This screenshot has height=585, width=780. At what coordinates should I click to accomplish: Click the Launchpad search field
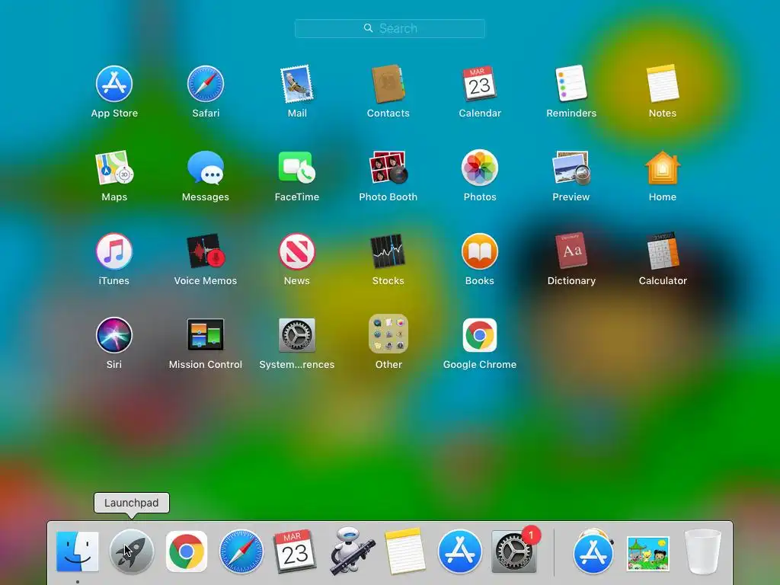(389, 28)
